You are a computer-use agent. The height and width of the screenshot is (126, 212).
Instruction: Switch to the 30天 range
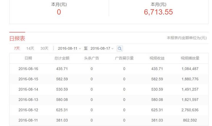coord(44,48)
